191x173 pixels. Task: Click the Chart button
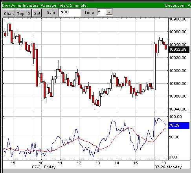tap(9, 13)
